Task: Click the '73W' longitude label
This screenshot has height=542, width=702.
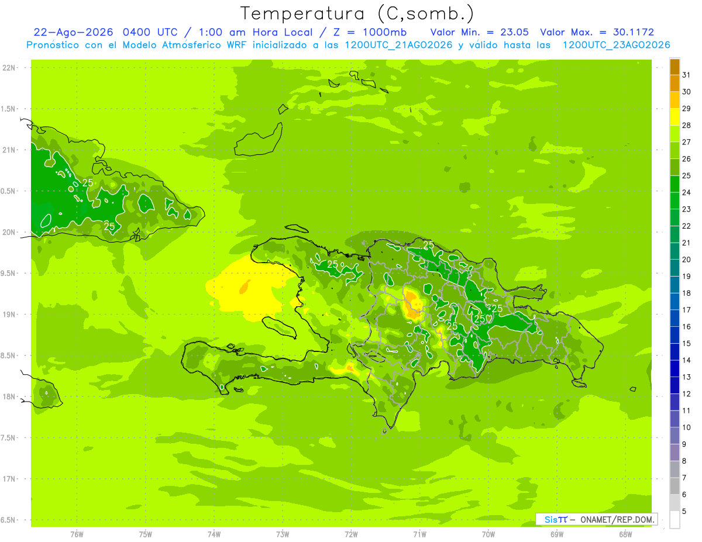Action: (x=283, y=534)
